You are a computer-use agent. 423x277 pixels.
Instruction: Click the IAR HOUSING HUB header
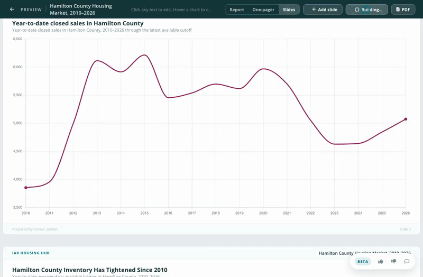pos(31,253)
